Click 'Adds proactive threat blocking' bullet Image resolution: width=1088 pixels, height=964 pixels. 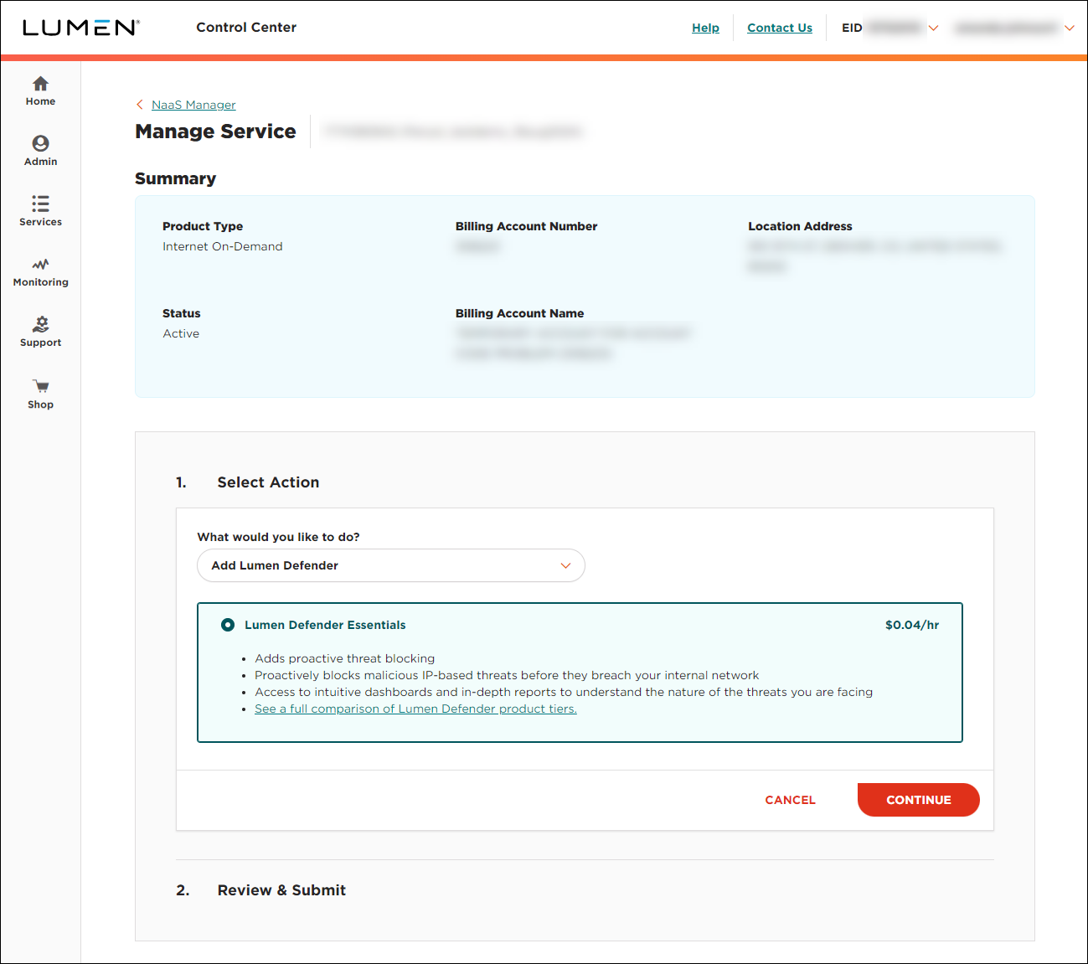[x=345, y=658]
